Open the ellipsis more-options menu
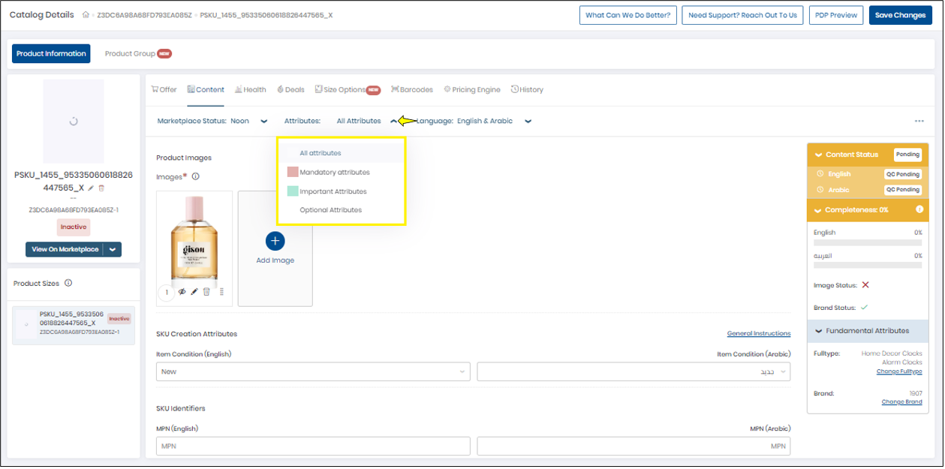This screenshot has height=469, width=945. pyautogui.click(x=919, y=120)
